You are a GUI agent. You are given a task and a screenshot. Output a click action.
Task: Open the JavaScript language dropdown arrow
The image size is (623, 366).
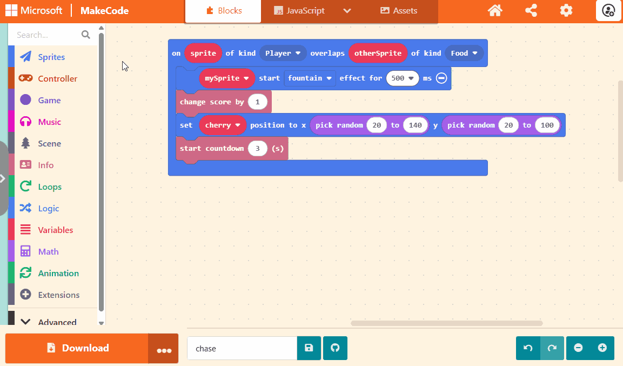347,11
